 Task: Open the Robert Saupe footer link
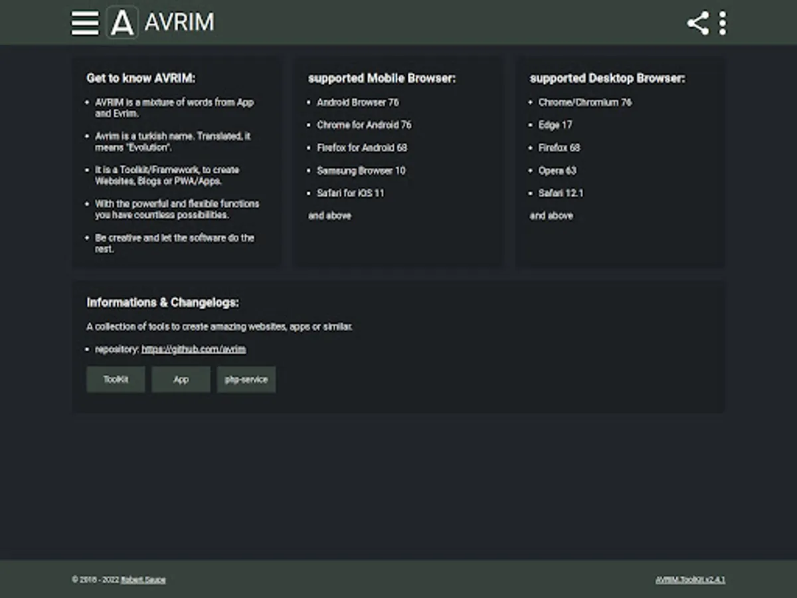coord(143,579)
